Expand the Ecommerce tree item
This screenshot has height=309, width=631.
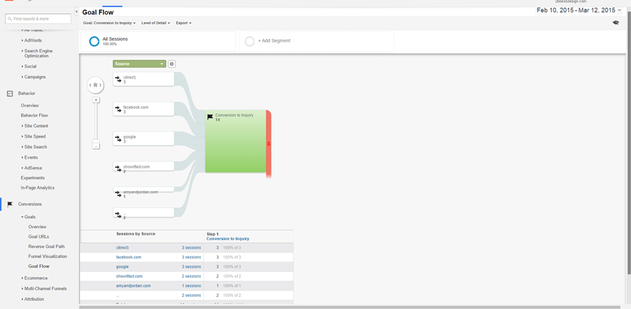click(x=35, y=278)
